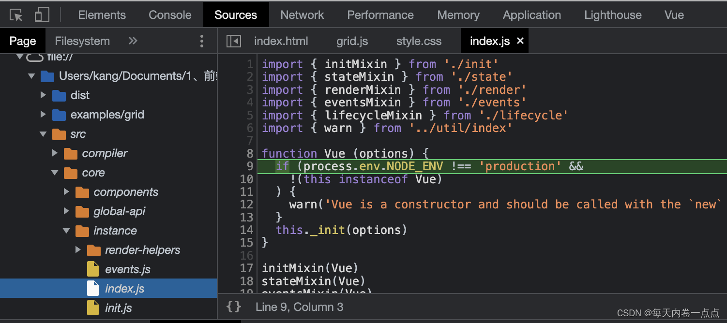Open the Performance tab
The image size is (727, 323).
coord(380,15)
